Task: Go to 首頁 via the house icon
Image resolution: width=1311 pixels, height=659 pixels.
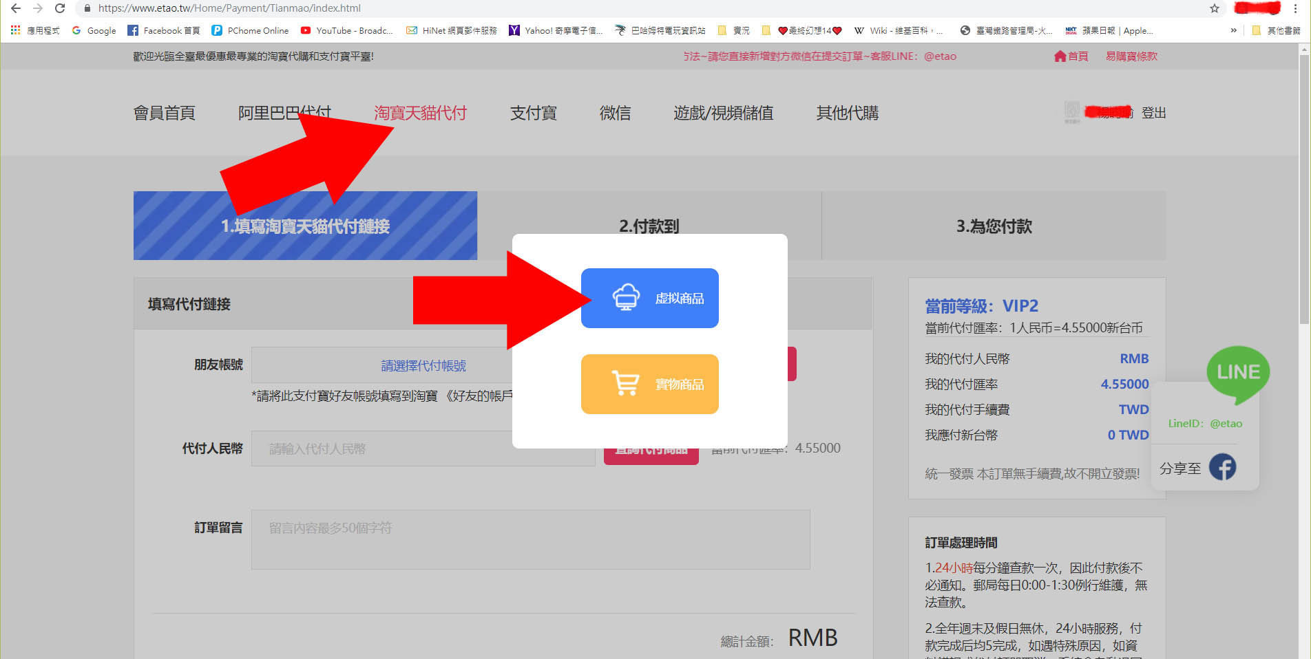Action: (x=1071, y=56)
